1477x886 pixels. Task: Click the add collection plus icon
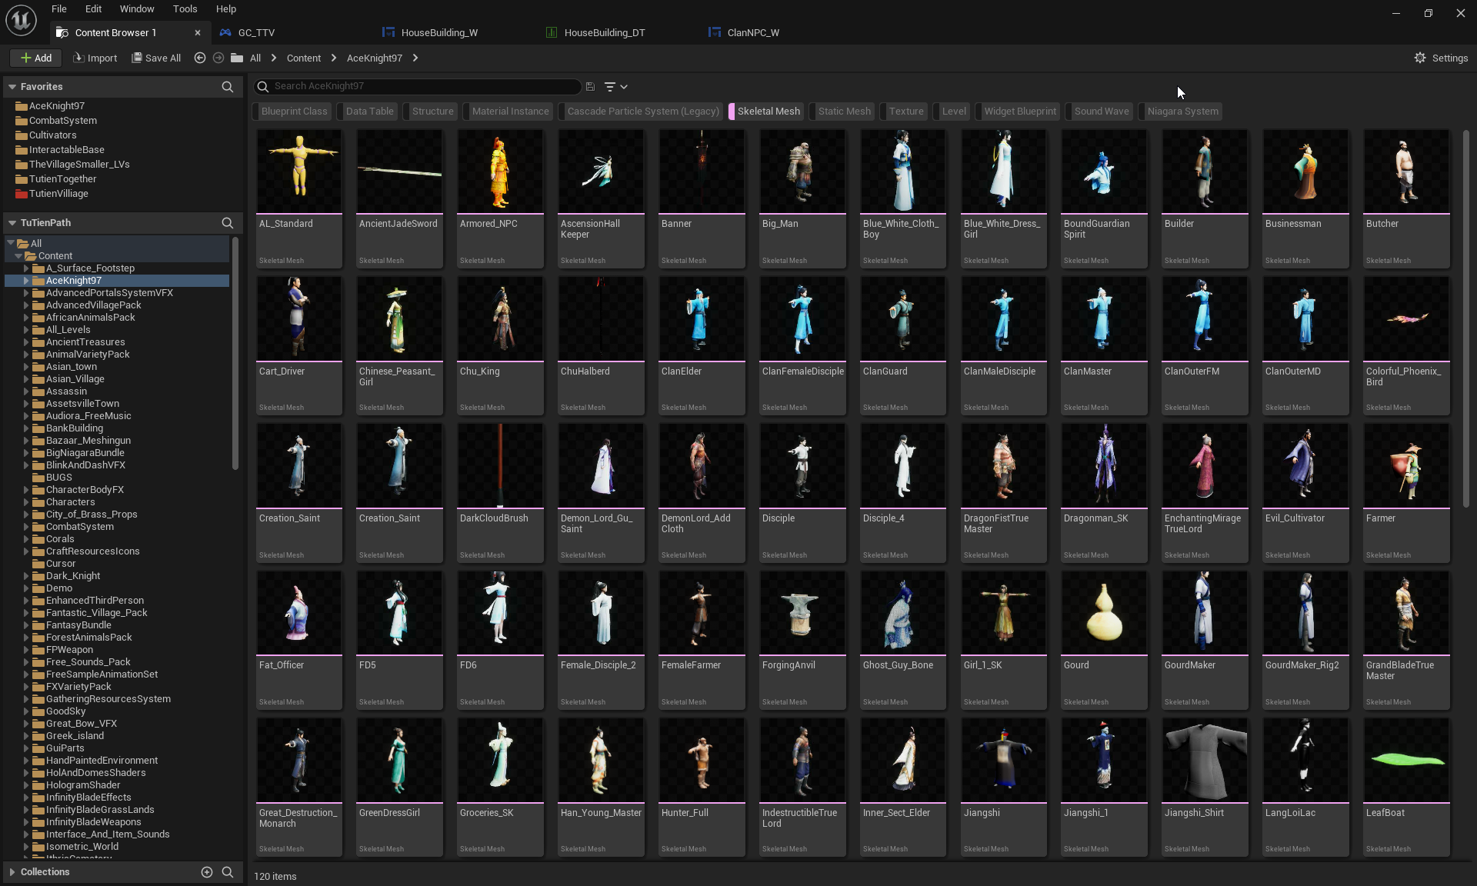206,871
